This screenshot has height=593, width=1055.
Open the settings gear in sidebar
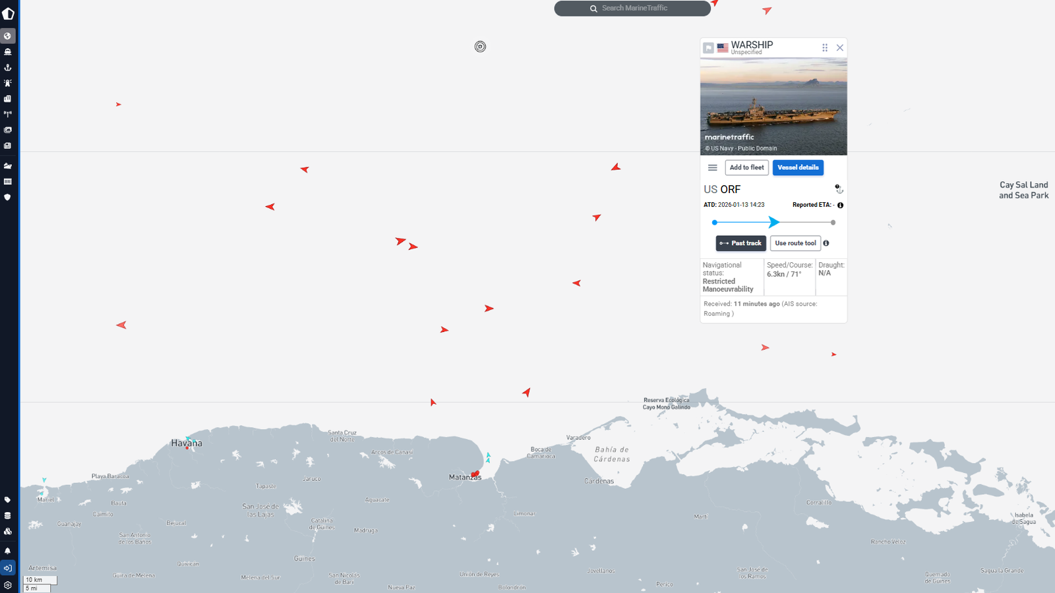[8, 585]
